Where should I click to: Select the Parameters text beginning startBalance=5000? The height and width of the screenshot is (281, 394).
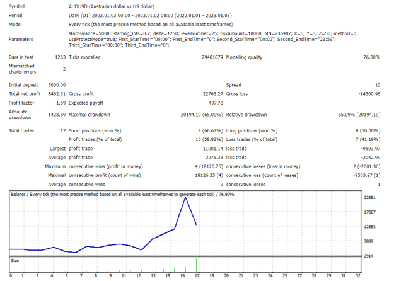pos(213,40)
